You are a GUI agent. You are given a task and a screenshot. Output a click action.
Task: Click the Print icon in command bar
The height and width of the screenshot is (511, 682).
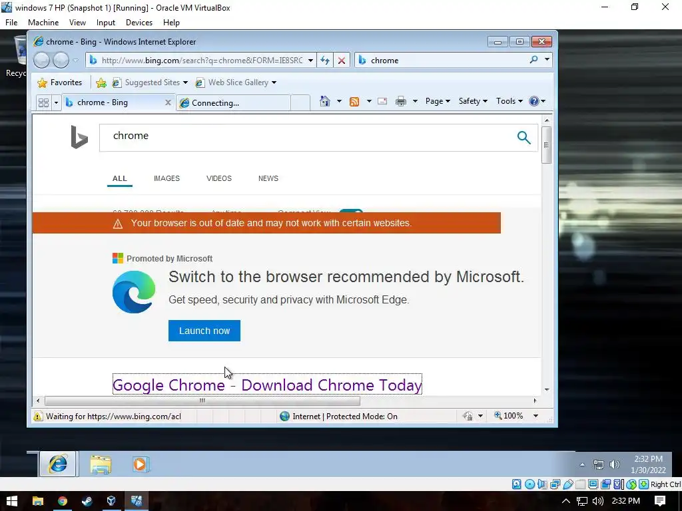400,102
